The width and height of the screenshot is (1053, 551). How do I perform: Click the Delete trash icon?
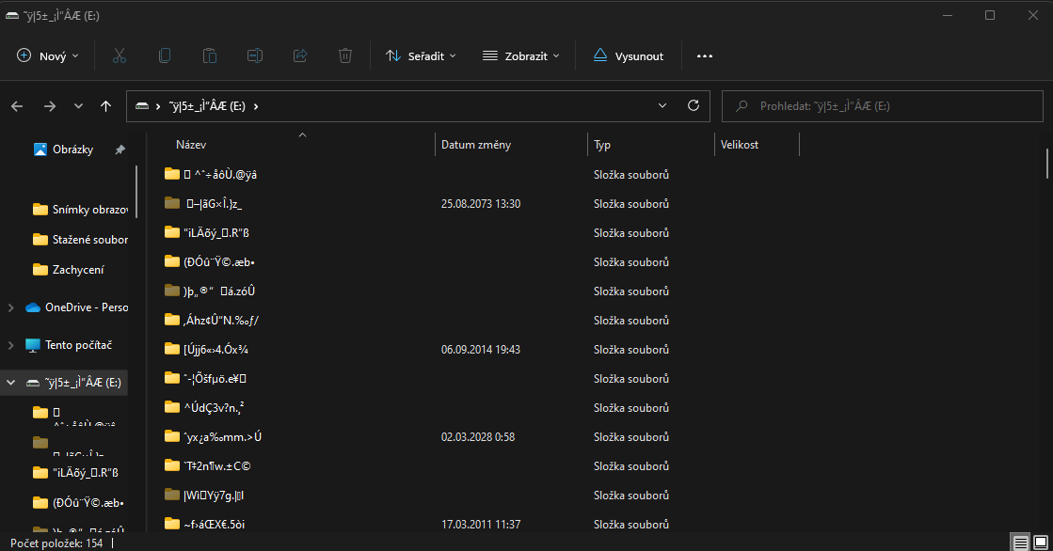pos(345,55)
